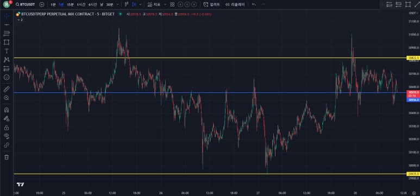Toggle hide all drawings eye icon
Screen dimensions: 420x196
7,136
